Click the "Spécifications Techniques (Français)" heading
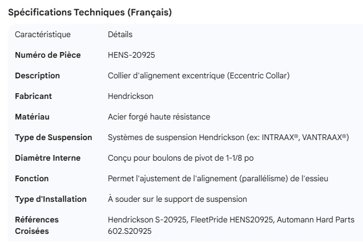363x243 pixels. (x=90, y=13)
